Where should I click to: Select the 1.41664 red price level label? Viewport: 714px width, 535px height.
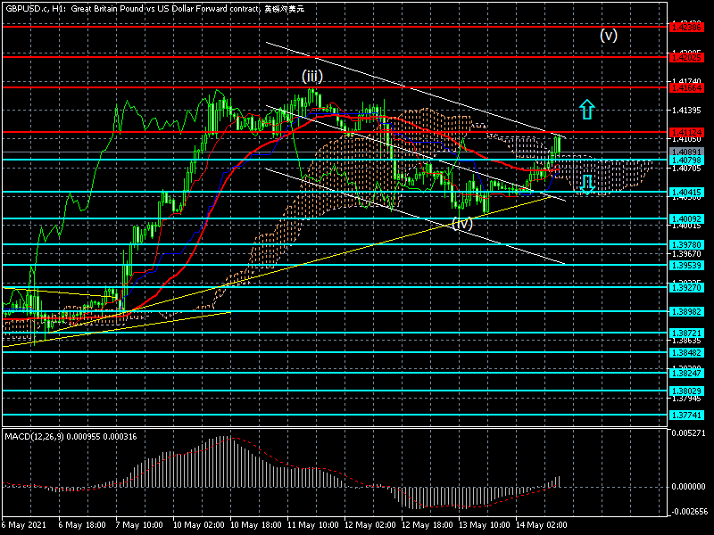[x=686, y=87]
